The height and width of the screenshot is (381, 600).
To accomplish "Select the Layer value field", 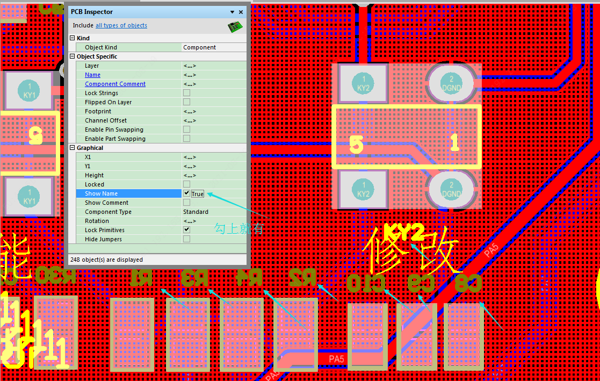I will point(214,66).
